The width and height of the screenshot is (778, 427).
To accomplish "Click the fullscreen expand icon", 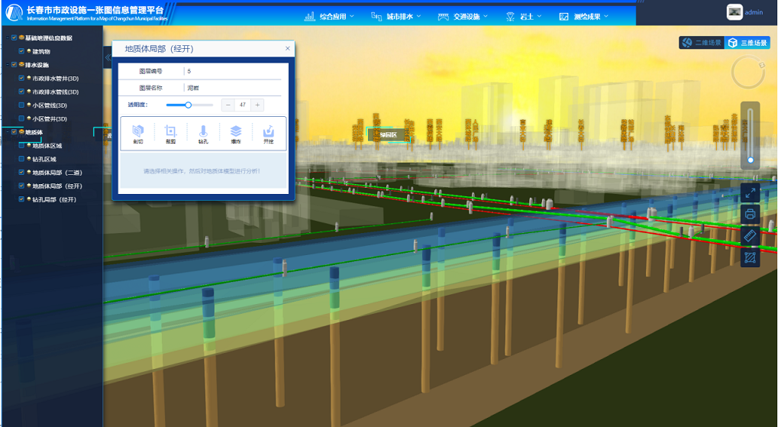I will click(x=750, y=194).
